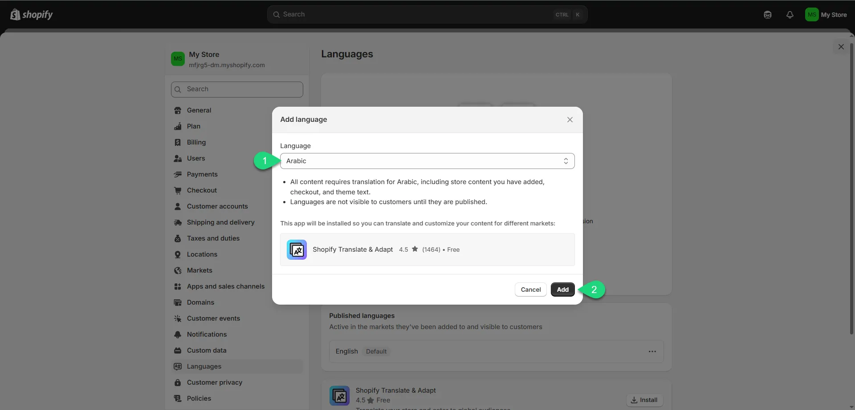Viewport: 855px width, 410px height.
Task: Install Shopify Translate & Adapt app
Action: click(x=644, y=400)
